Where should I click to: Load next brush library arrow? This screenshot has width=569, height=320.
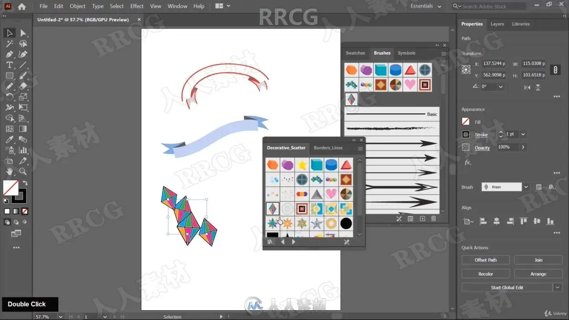pos(293,242)
